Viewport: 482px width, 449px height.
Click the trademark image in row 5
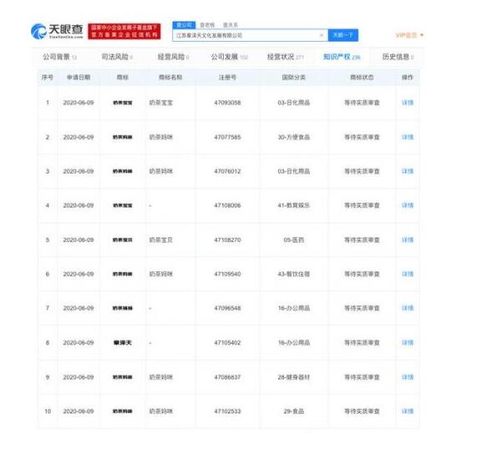(123, 240)
